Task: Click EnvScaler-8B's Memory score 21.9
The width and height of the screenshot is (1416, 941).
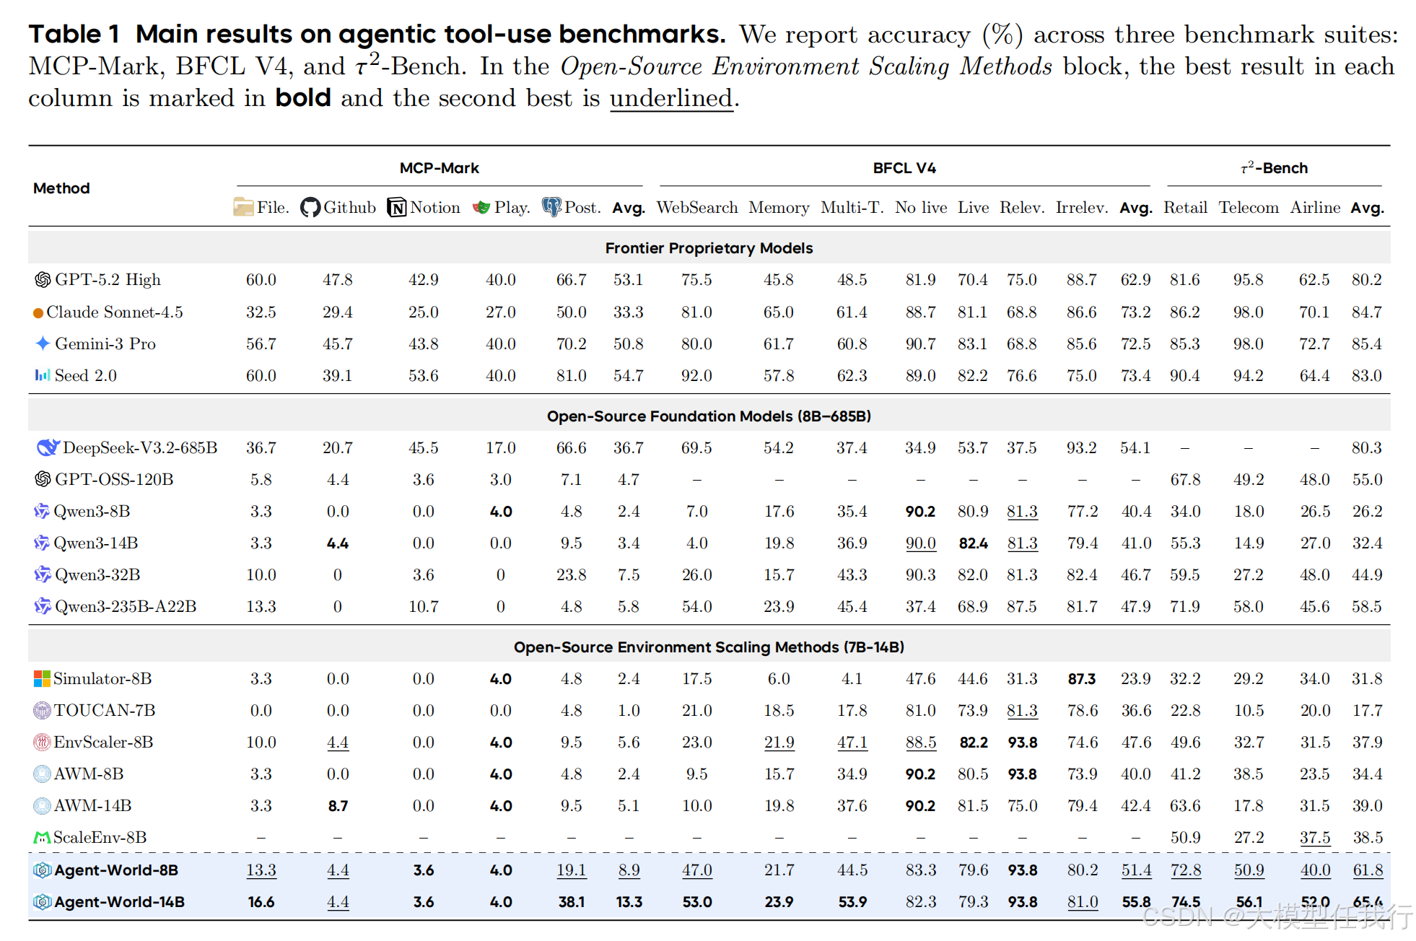Action: (x=779, y=743)
